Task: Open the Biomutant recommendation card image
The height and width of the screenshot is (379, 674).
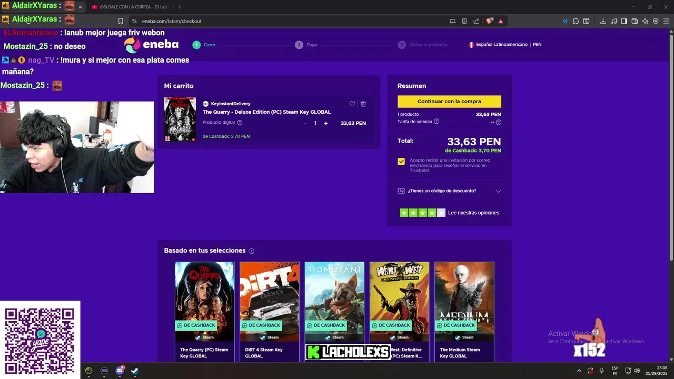Action: coord(334,297)
